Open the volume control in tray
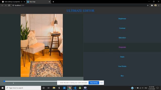 (143, 88)
